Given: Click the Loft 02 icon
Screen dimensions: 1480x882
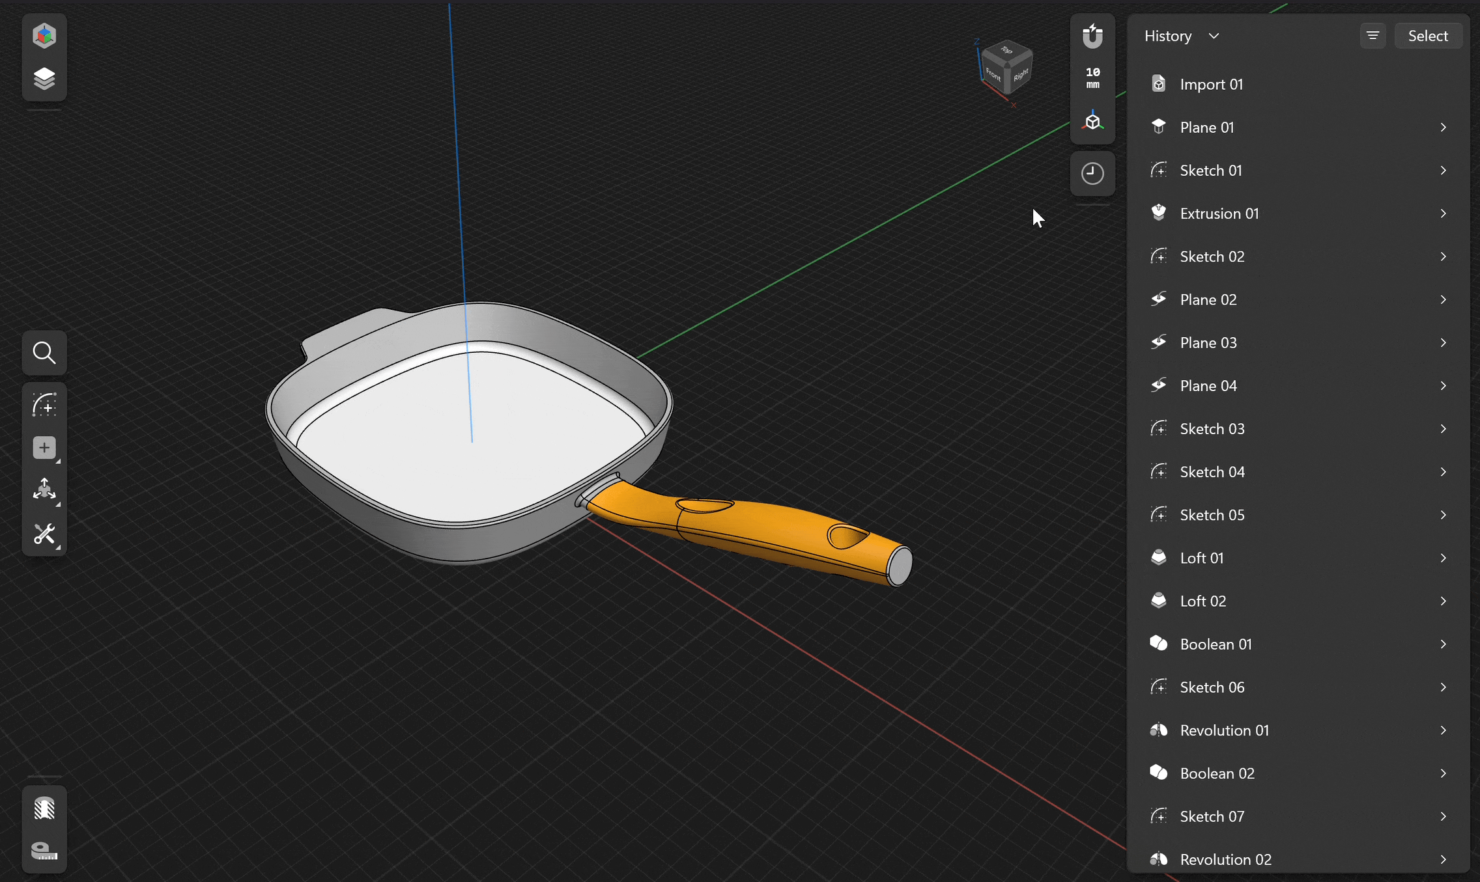Looking at the screenshot, I should point(1158,601).
